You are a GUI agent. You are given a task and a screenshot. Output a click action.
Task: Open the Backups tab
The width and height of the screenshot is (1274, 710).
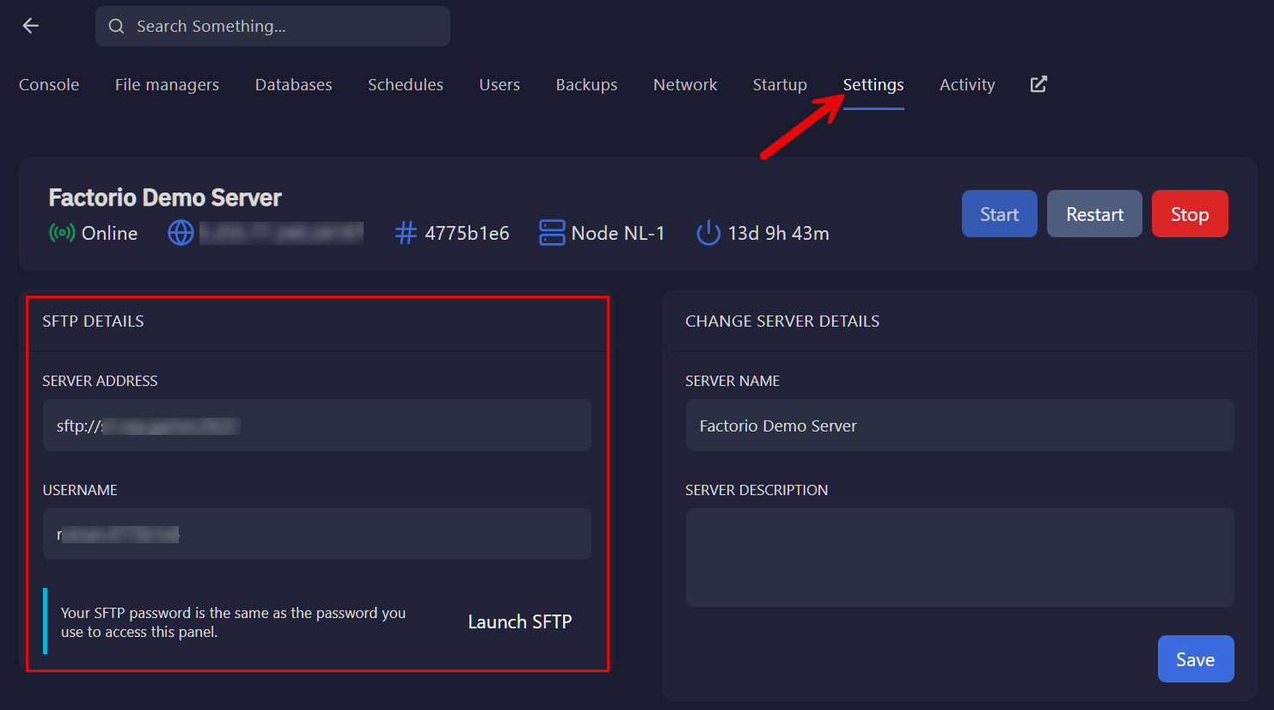click(586, 84)
